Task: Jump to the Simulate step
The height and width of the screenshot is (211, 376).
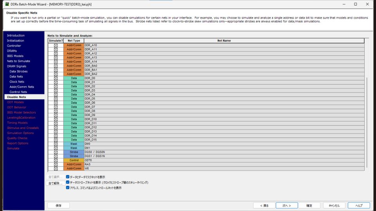Action: [x=13, y=148]
